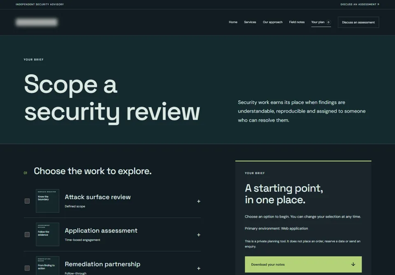Screen dimensions: 395x275
Task: Click the Time-boxed engagement label
Action: pos(82,240)
